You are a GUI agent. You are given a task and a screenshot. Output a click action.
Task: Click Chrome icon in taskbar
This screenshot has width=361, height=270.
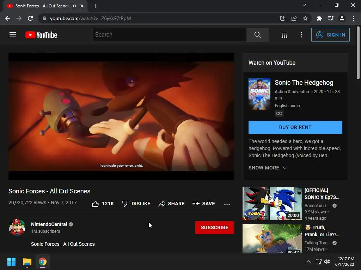[x=43, y=262]
